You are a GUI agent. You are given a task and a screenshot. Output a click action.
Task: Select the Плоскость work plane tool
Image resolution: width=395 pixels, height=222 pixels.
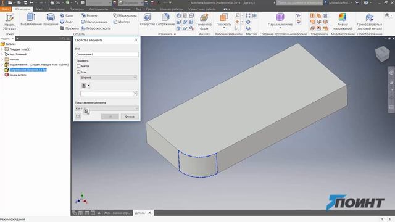click(223, 20)
